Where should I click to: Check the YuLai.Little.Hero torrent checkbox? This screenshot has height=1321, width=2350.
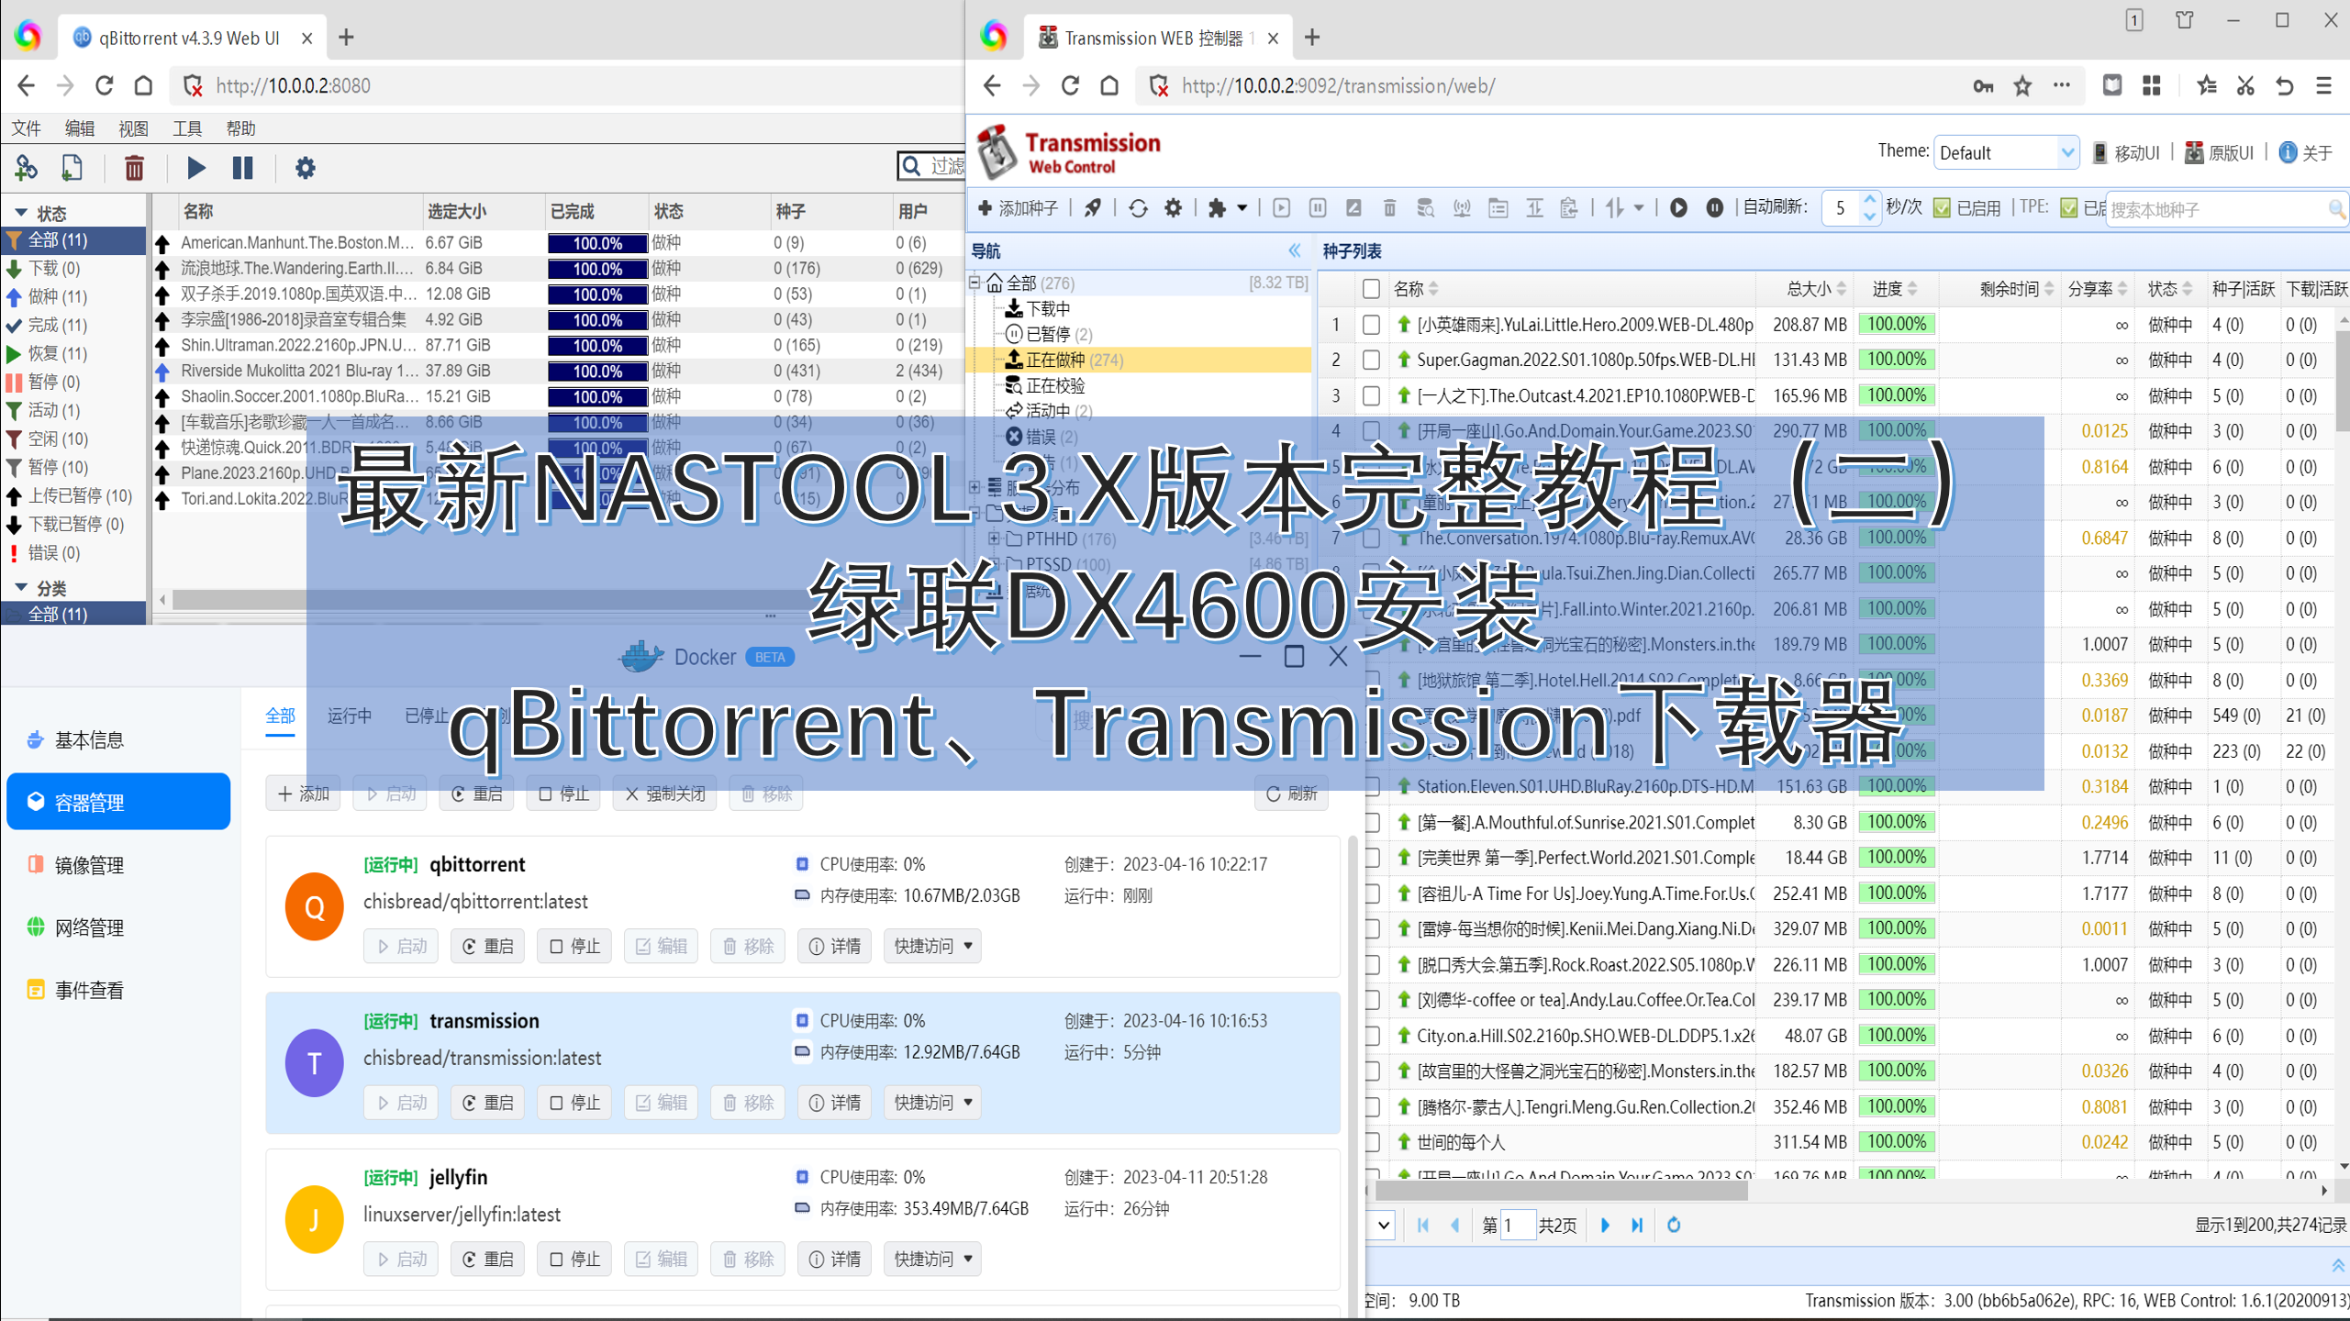[1370, 325]
